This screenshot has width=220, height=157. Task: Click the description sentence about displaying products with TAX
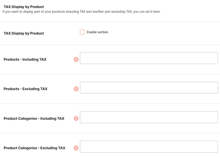(x=82, y=12)
